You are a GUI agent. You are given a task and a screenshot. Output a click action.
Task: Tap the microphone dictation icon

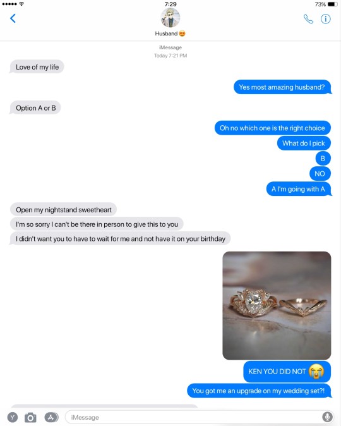tap(327, 417)
